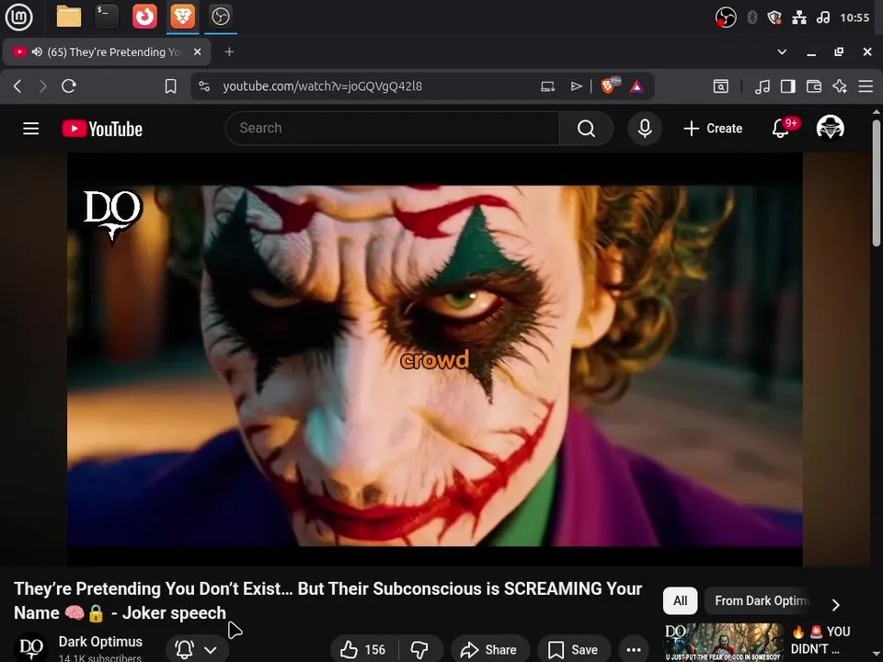Open the Create button
Image resolution: width=883 pixels, height=662 pixels.
click(x=713, y=129)
